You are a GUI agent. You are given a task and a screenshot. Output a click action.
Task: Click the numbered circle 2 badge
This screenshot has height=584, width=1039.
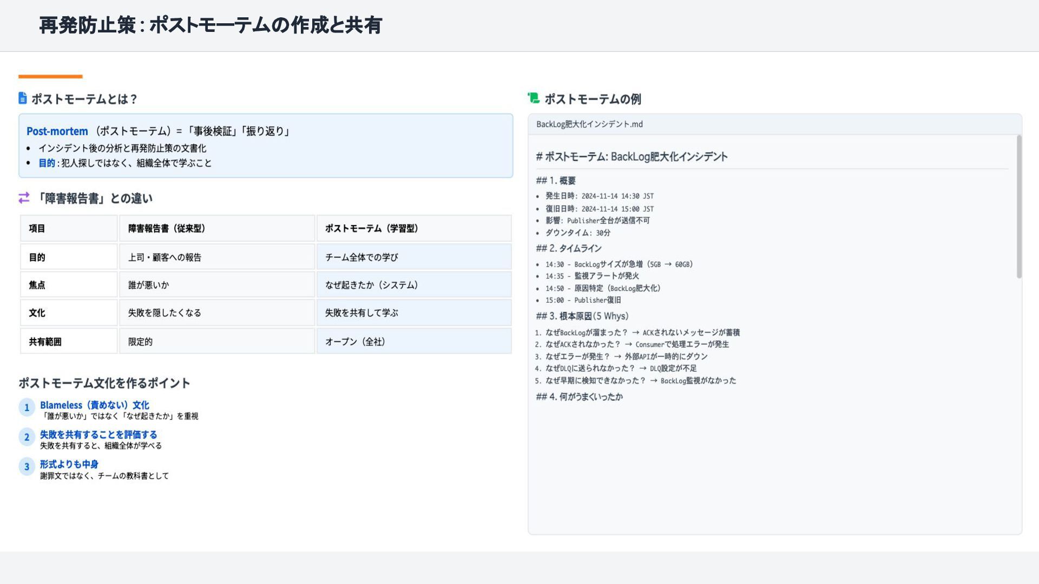coord(27,437)
